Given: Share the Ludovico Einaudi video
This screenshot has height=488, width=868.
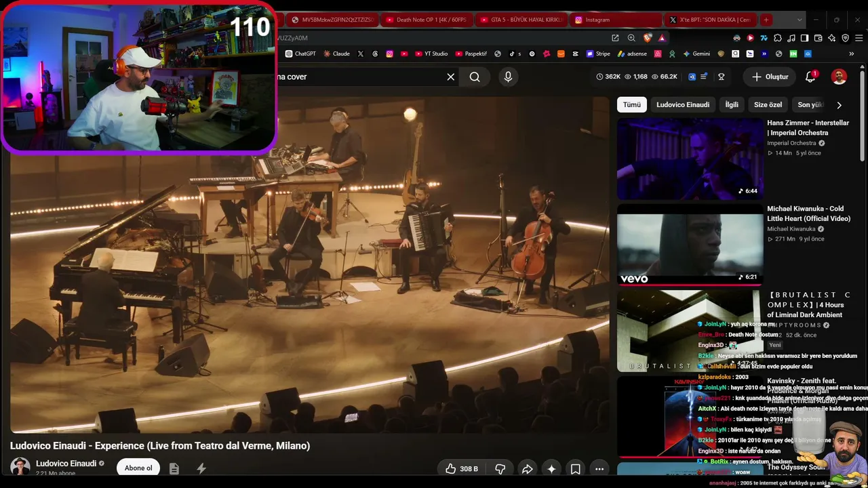Looking at the screenshot, I should click(x=527, y=468).
